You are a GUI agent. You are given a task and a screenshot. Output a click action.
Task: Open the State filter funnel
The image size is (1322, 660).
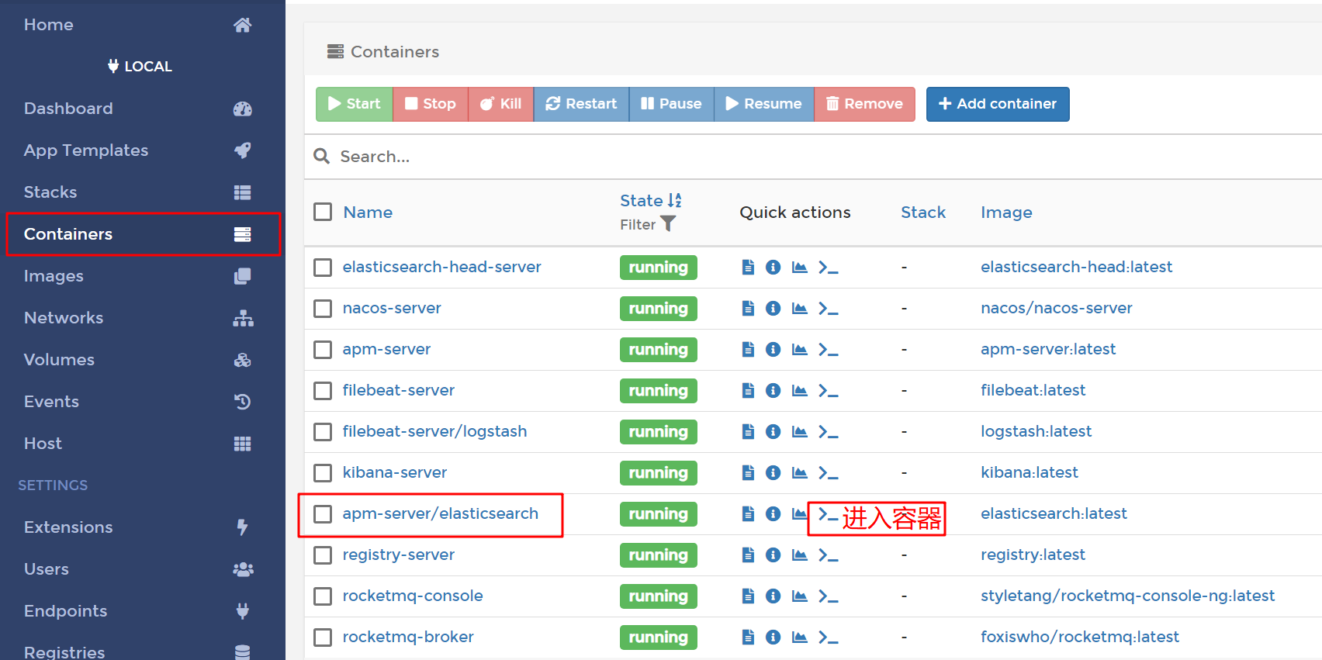(668, 224)
